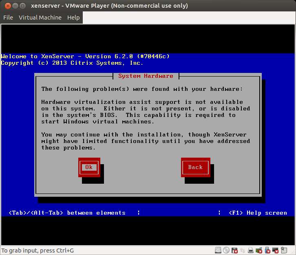
Task: Click '<F1> Help screen' hint text
Action: (x=258, y=213)
